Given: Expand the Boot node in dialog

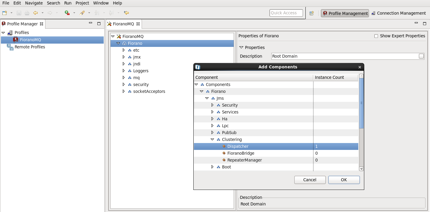Looking at the screenshot, I should click(212, 167).
